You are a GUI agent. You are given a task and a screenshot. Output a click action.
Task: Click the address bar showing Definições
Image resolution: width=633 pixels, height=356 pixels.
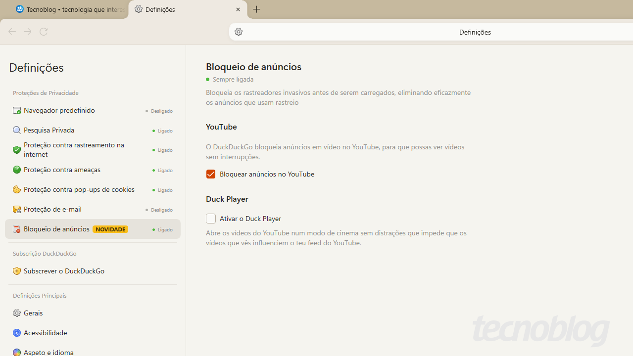coord(431,32)
